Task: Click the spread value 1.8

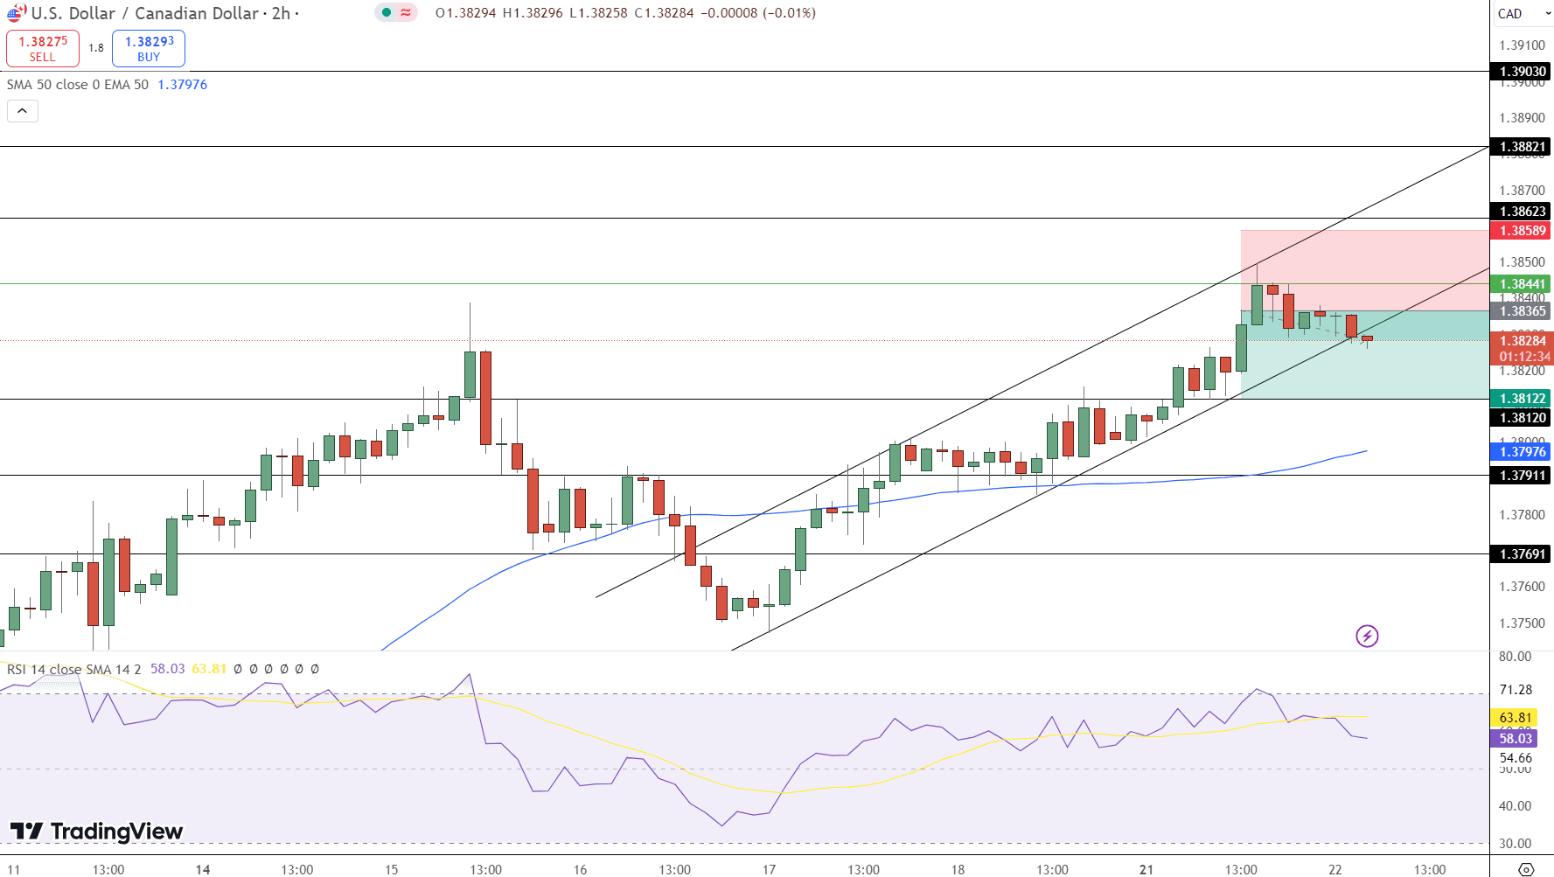Action: point(96,48)
